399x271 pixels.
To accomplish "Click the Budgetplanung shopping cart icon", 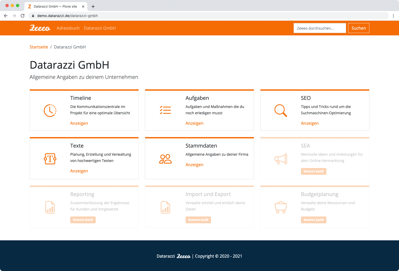I will click(281, 207).
